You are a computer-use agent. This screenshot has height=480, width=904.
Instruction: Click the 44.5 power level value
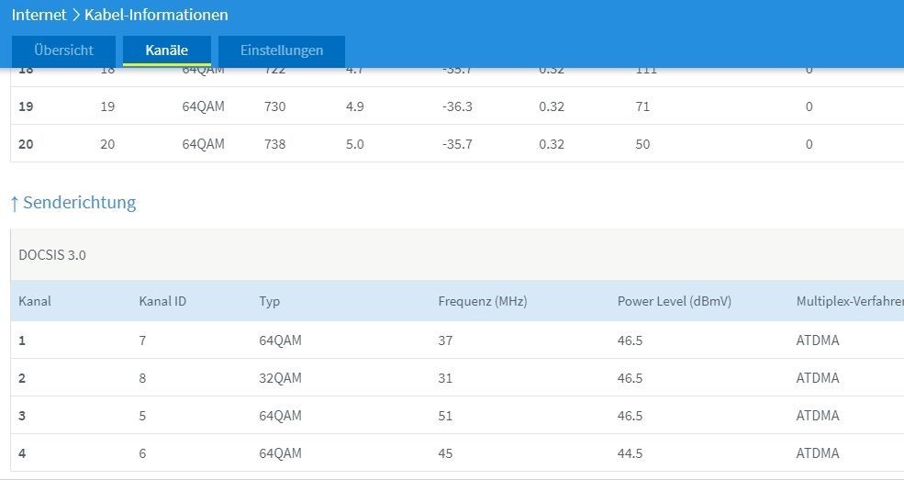click(x=630, y=453)
